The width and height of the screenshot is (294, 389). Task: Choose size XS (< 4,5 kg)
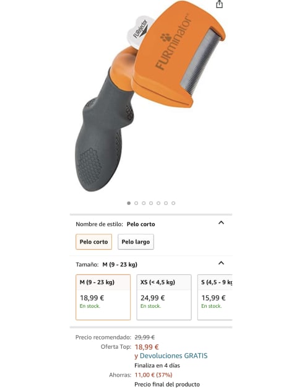tap(164, 297)
